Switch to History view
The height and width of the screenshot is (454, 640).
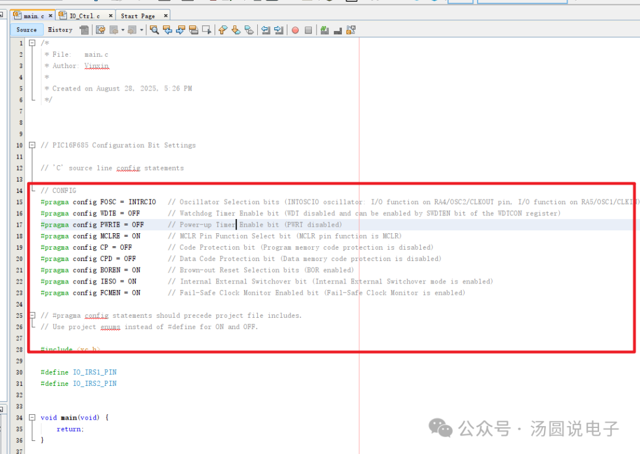click(60, 30)
